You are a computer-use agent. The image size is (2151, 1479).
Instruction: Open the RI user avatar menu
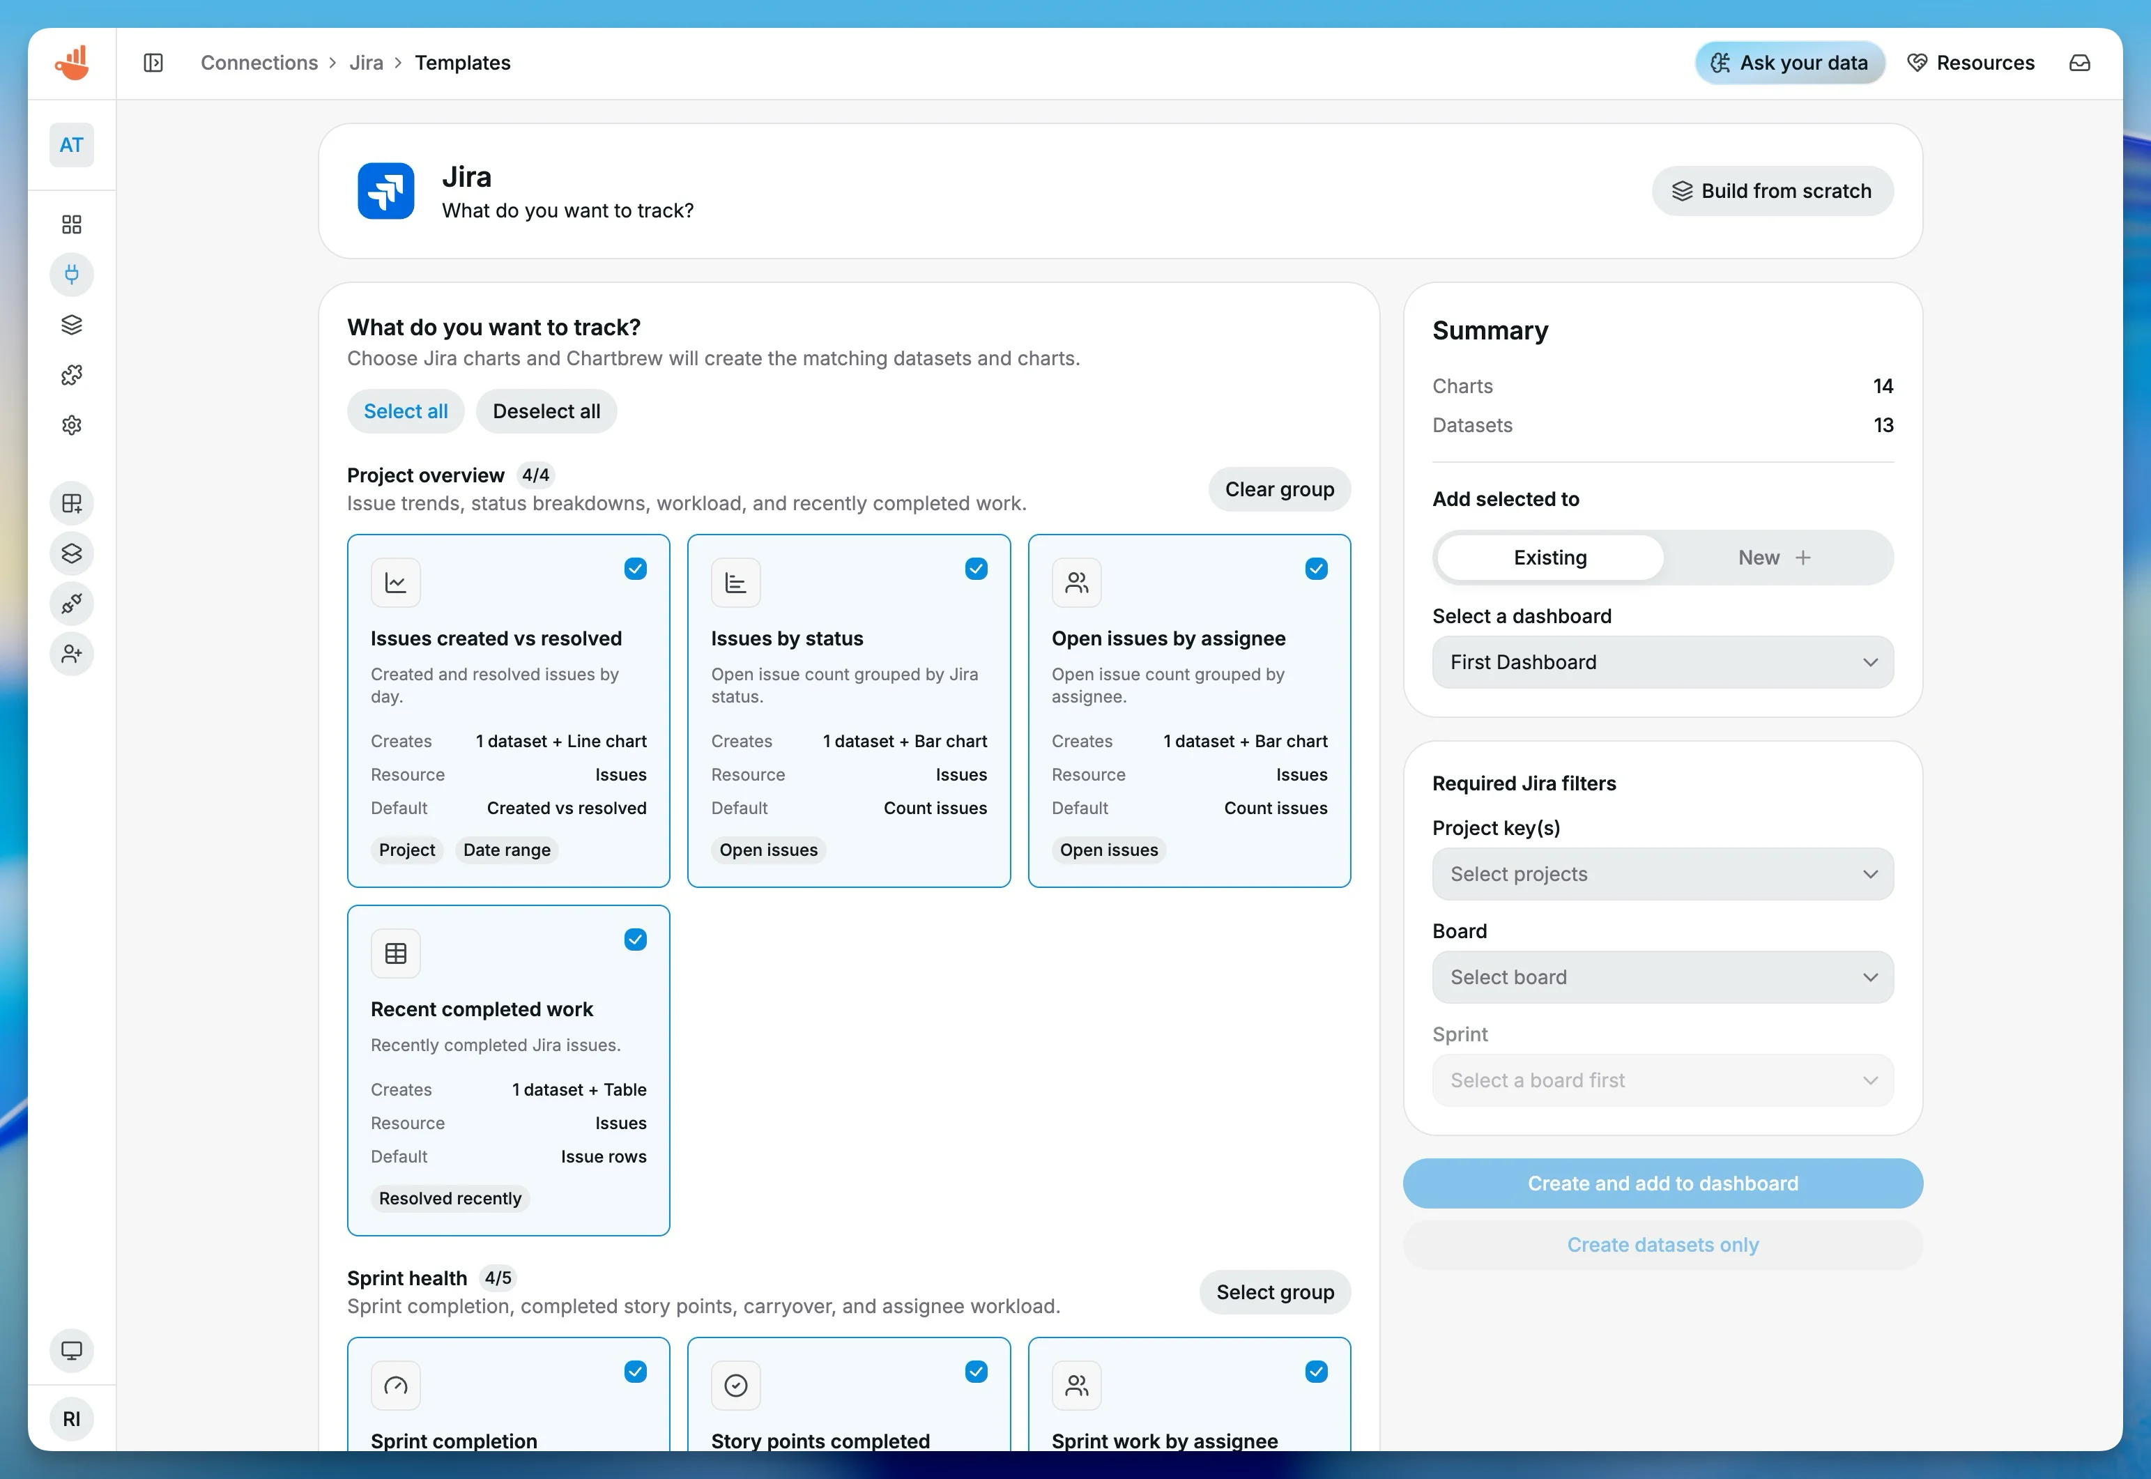71,1419
